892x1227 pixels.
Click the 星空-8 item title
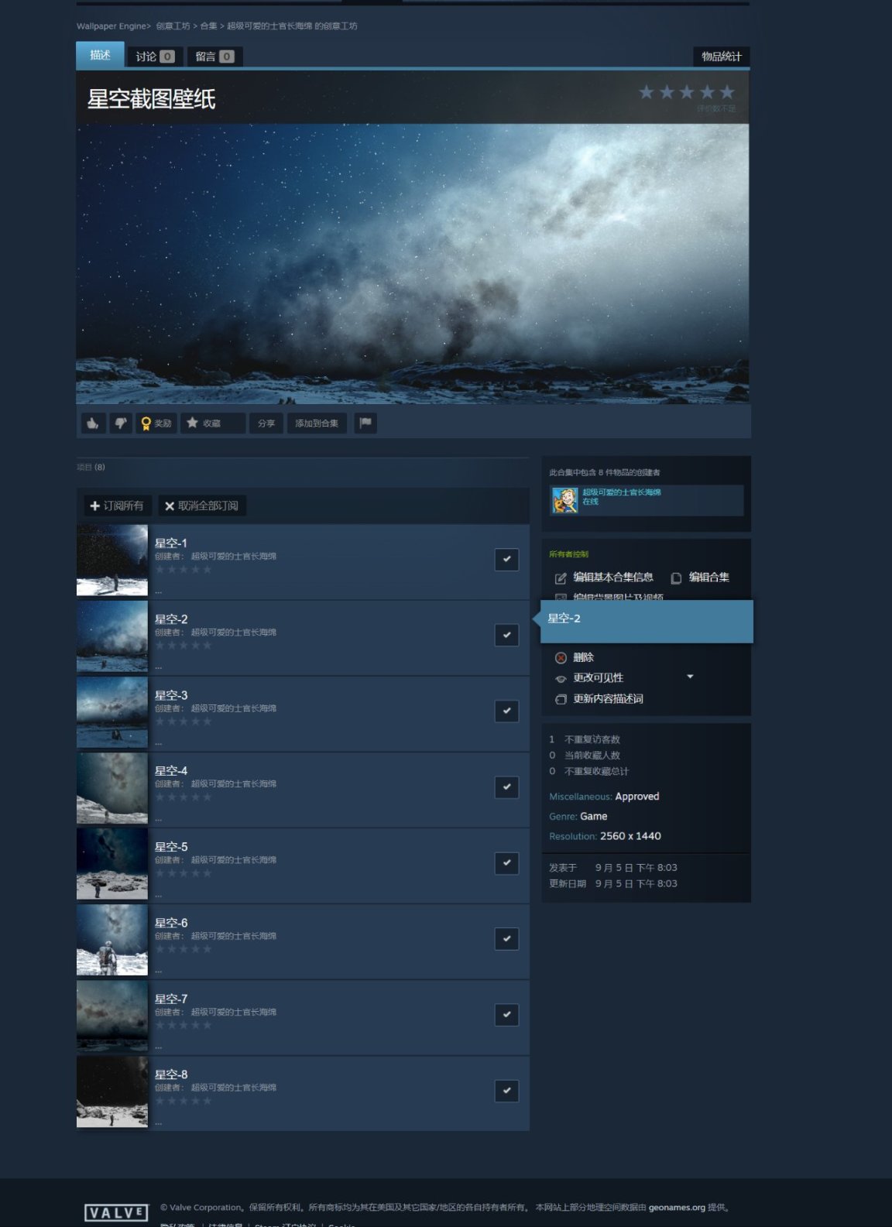(x=171, y=1074)
